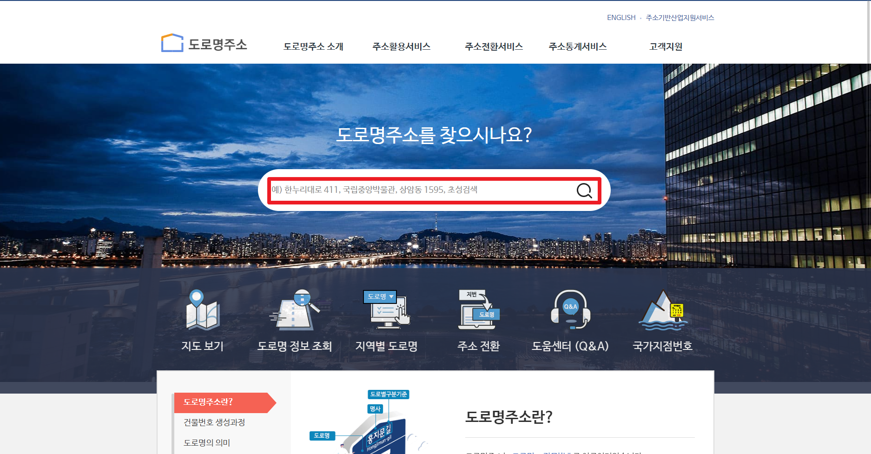Select 도로명의 의미 in sidebar

[207, 443]
